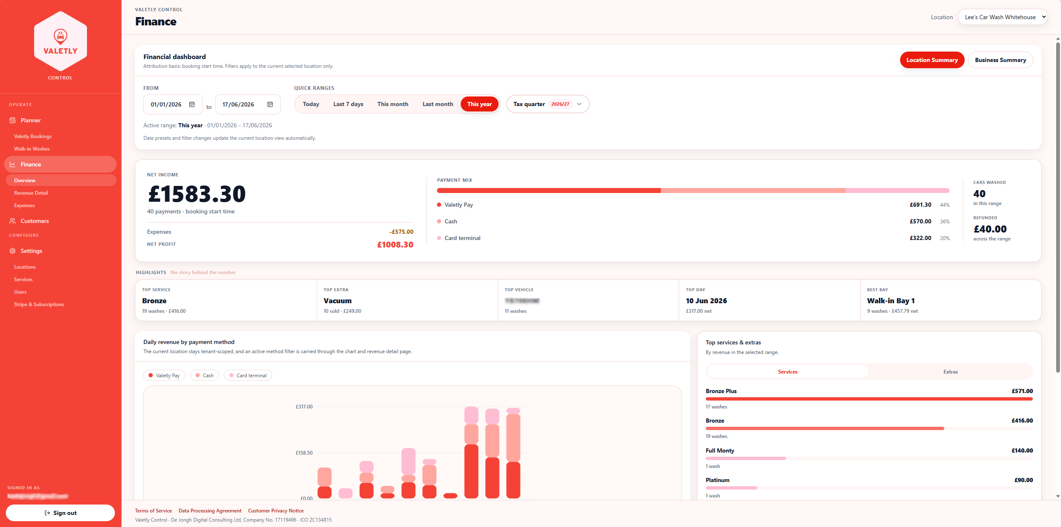Click the Best Bay Walk-in Bay 1 card
Screen dimensions: 1062x527
[950, 300]
